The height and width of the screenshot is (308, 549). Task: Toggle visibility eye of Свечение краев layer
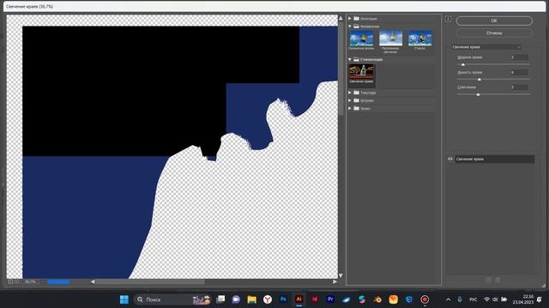coord(450,159)
